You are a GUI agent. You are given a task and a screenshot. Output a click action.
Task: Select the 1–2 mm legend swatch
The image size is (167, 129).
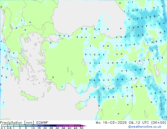pyautogui.click(x=17, y=126)
